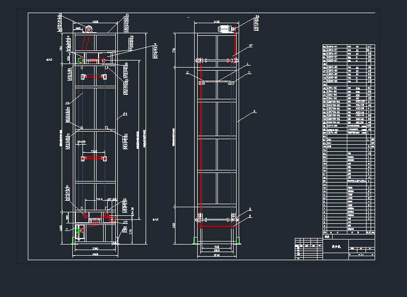Click balloon callout 27 on the side view

point(251,45)
